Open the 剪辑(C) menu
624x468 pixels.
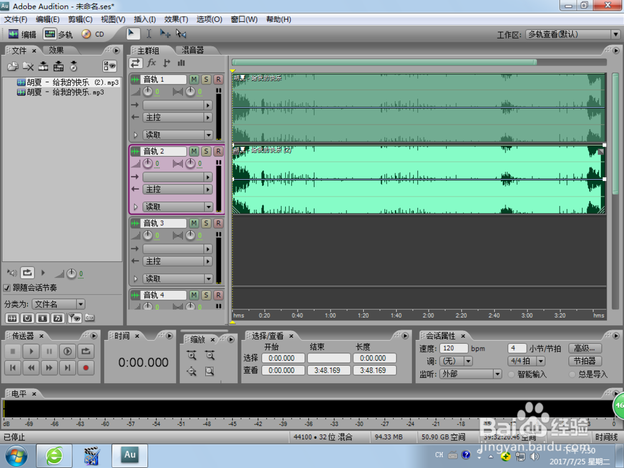click(x=80, y=19)
